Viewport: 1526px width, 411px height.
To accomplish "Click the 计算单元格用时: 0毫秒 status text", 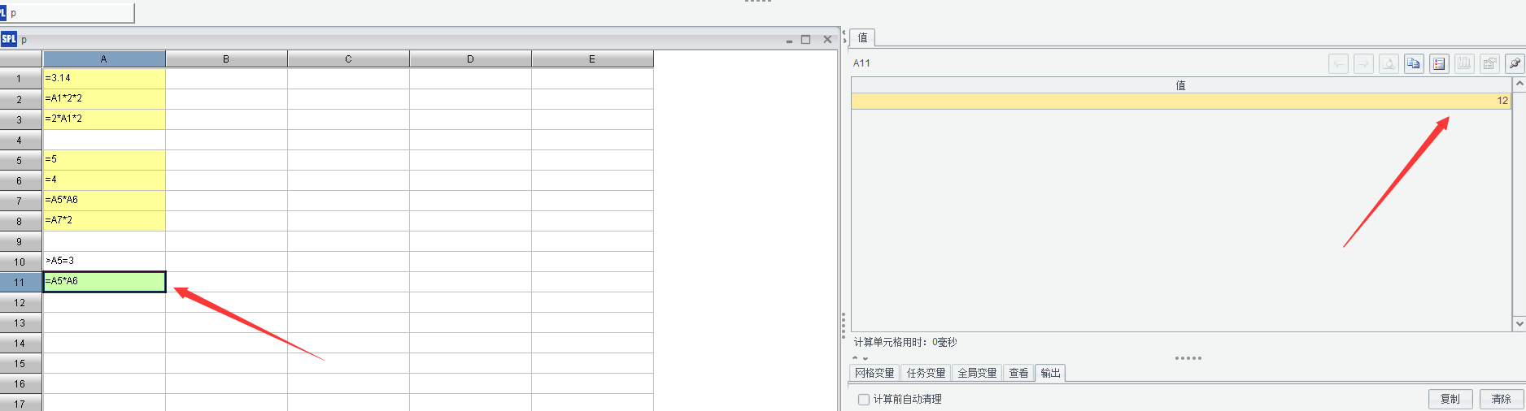I will (x=905, y=343).
